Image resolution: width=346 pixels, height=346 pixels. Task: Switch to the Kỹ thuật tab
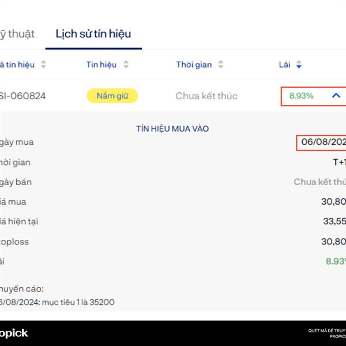point(17,34)
